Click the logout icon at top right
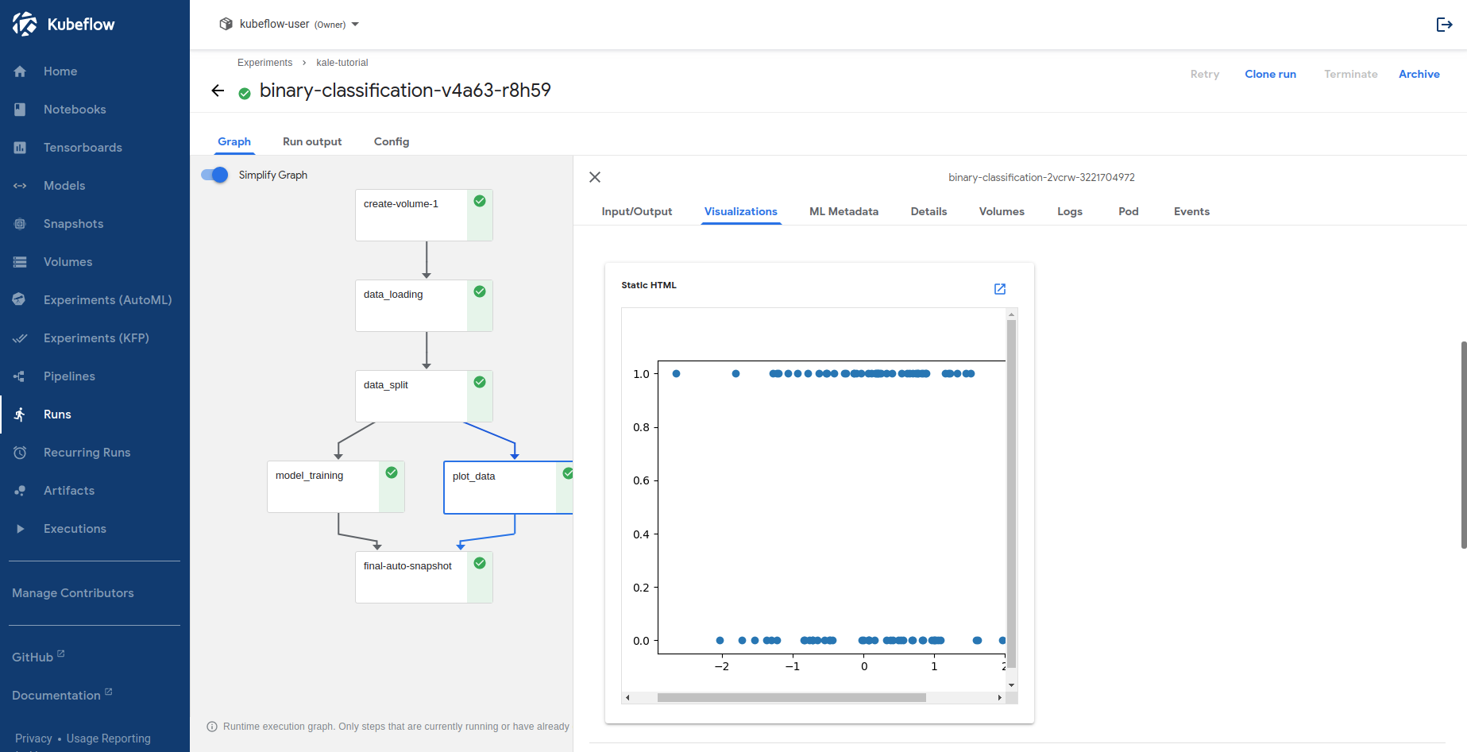 tap(1445, 25)
